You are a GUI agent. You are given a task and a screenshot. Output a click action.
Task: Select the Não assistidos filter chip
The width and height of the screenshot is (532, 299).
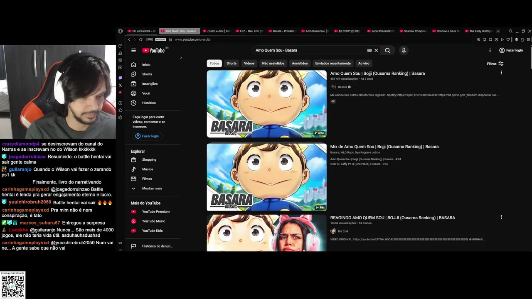[x=273, y=64]
